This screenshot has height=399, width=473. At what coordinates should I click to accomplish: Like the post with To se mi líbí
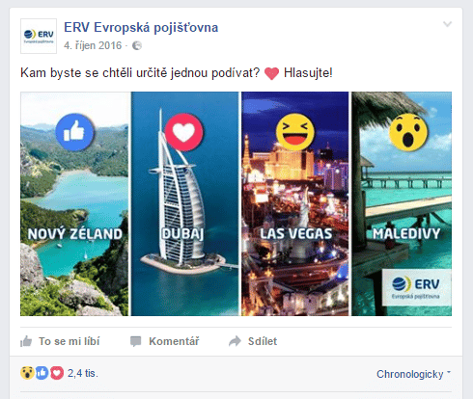[x=60, y=341]
